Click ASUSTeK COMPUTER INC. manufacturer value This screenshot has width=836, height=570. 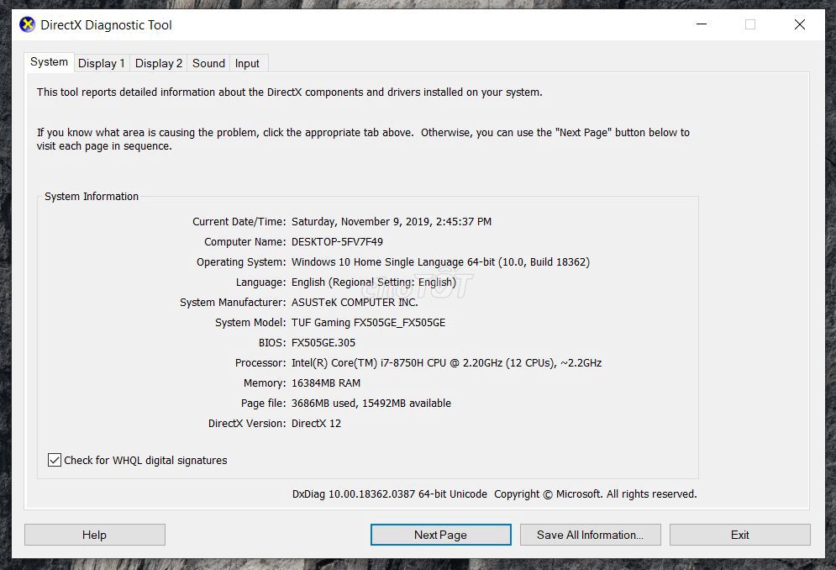pos(355,302)
